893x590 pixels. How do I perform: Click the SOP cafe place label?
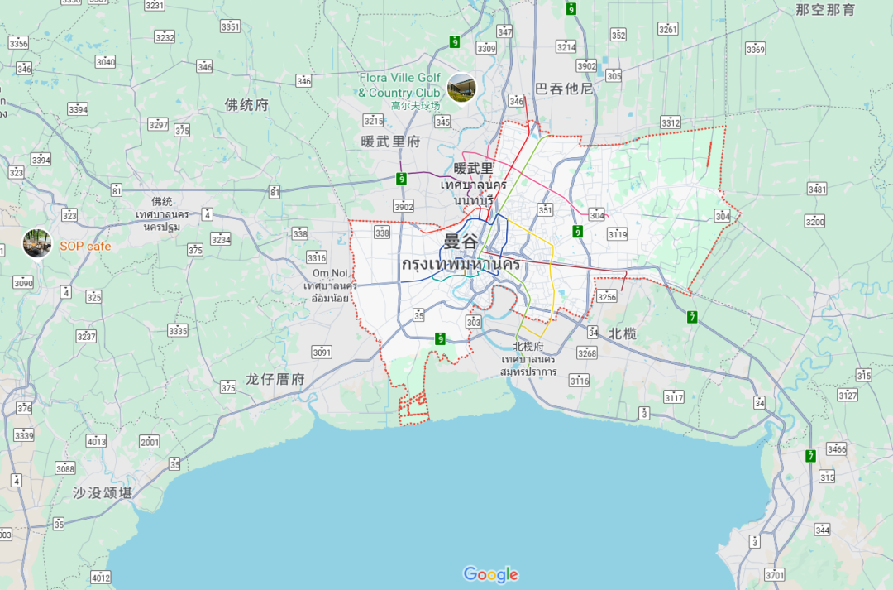[x=85, y=247]
